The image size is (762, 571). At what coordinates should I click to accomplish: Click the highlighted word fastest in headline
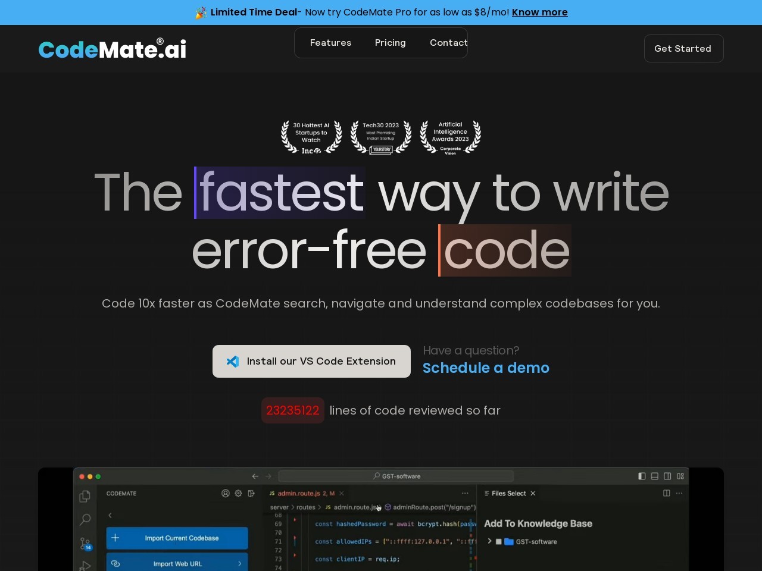(280, 193)
